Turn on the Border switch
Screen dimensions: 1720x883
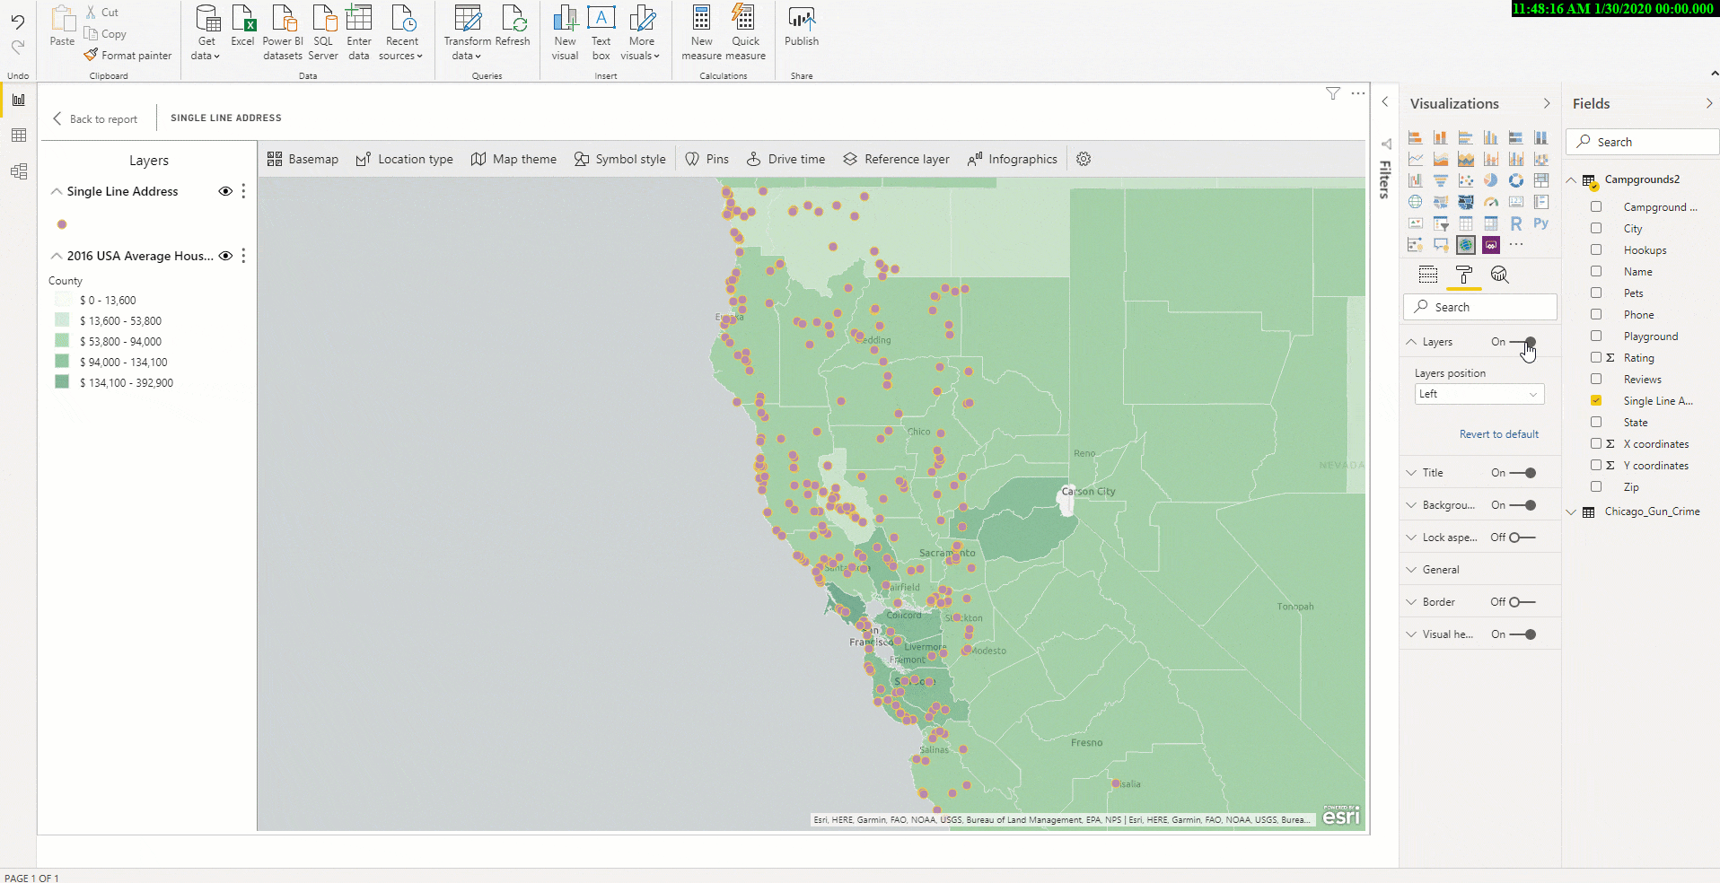[x=1523, y=602]
